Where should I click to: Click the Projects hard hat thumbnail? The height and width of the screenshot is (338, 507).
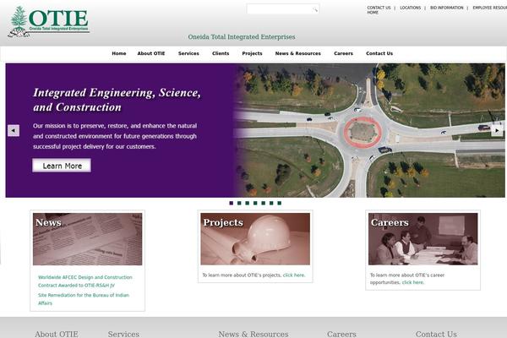[255, 239]
